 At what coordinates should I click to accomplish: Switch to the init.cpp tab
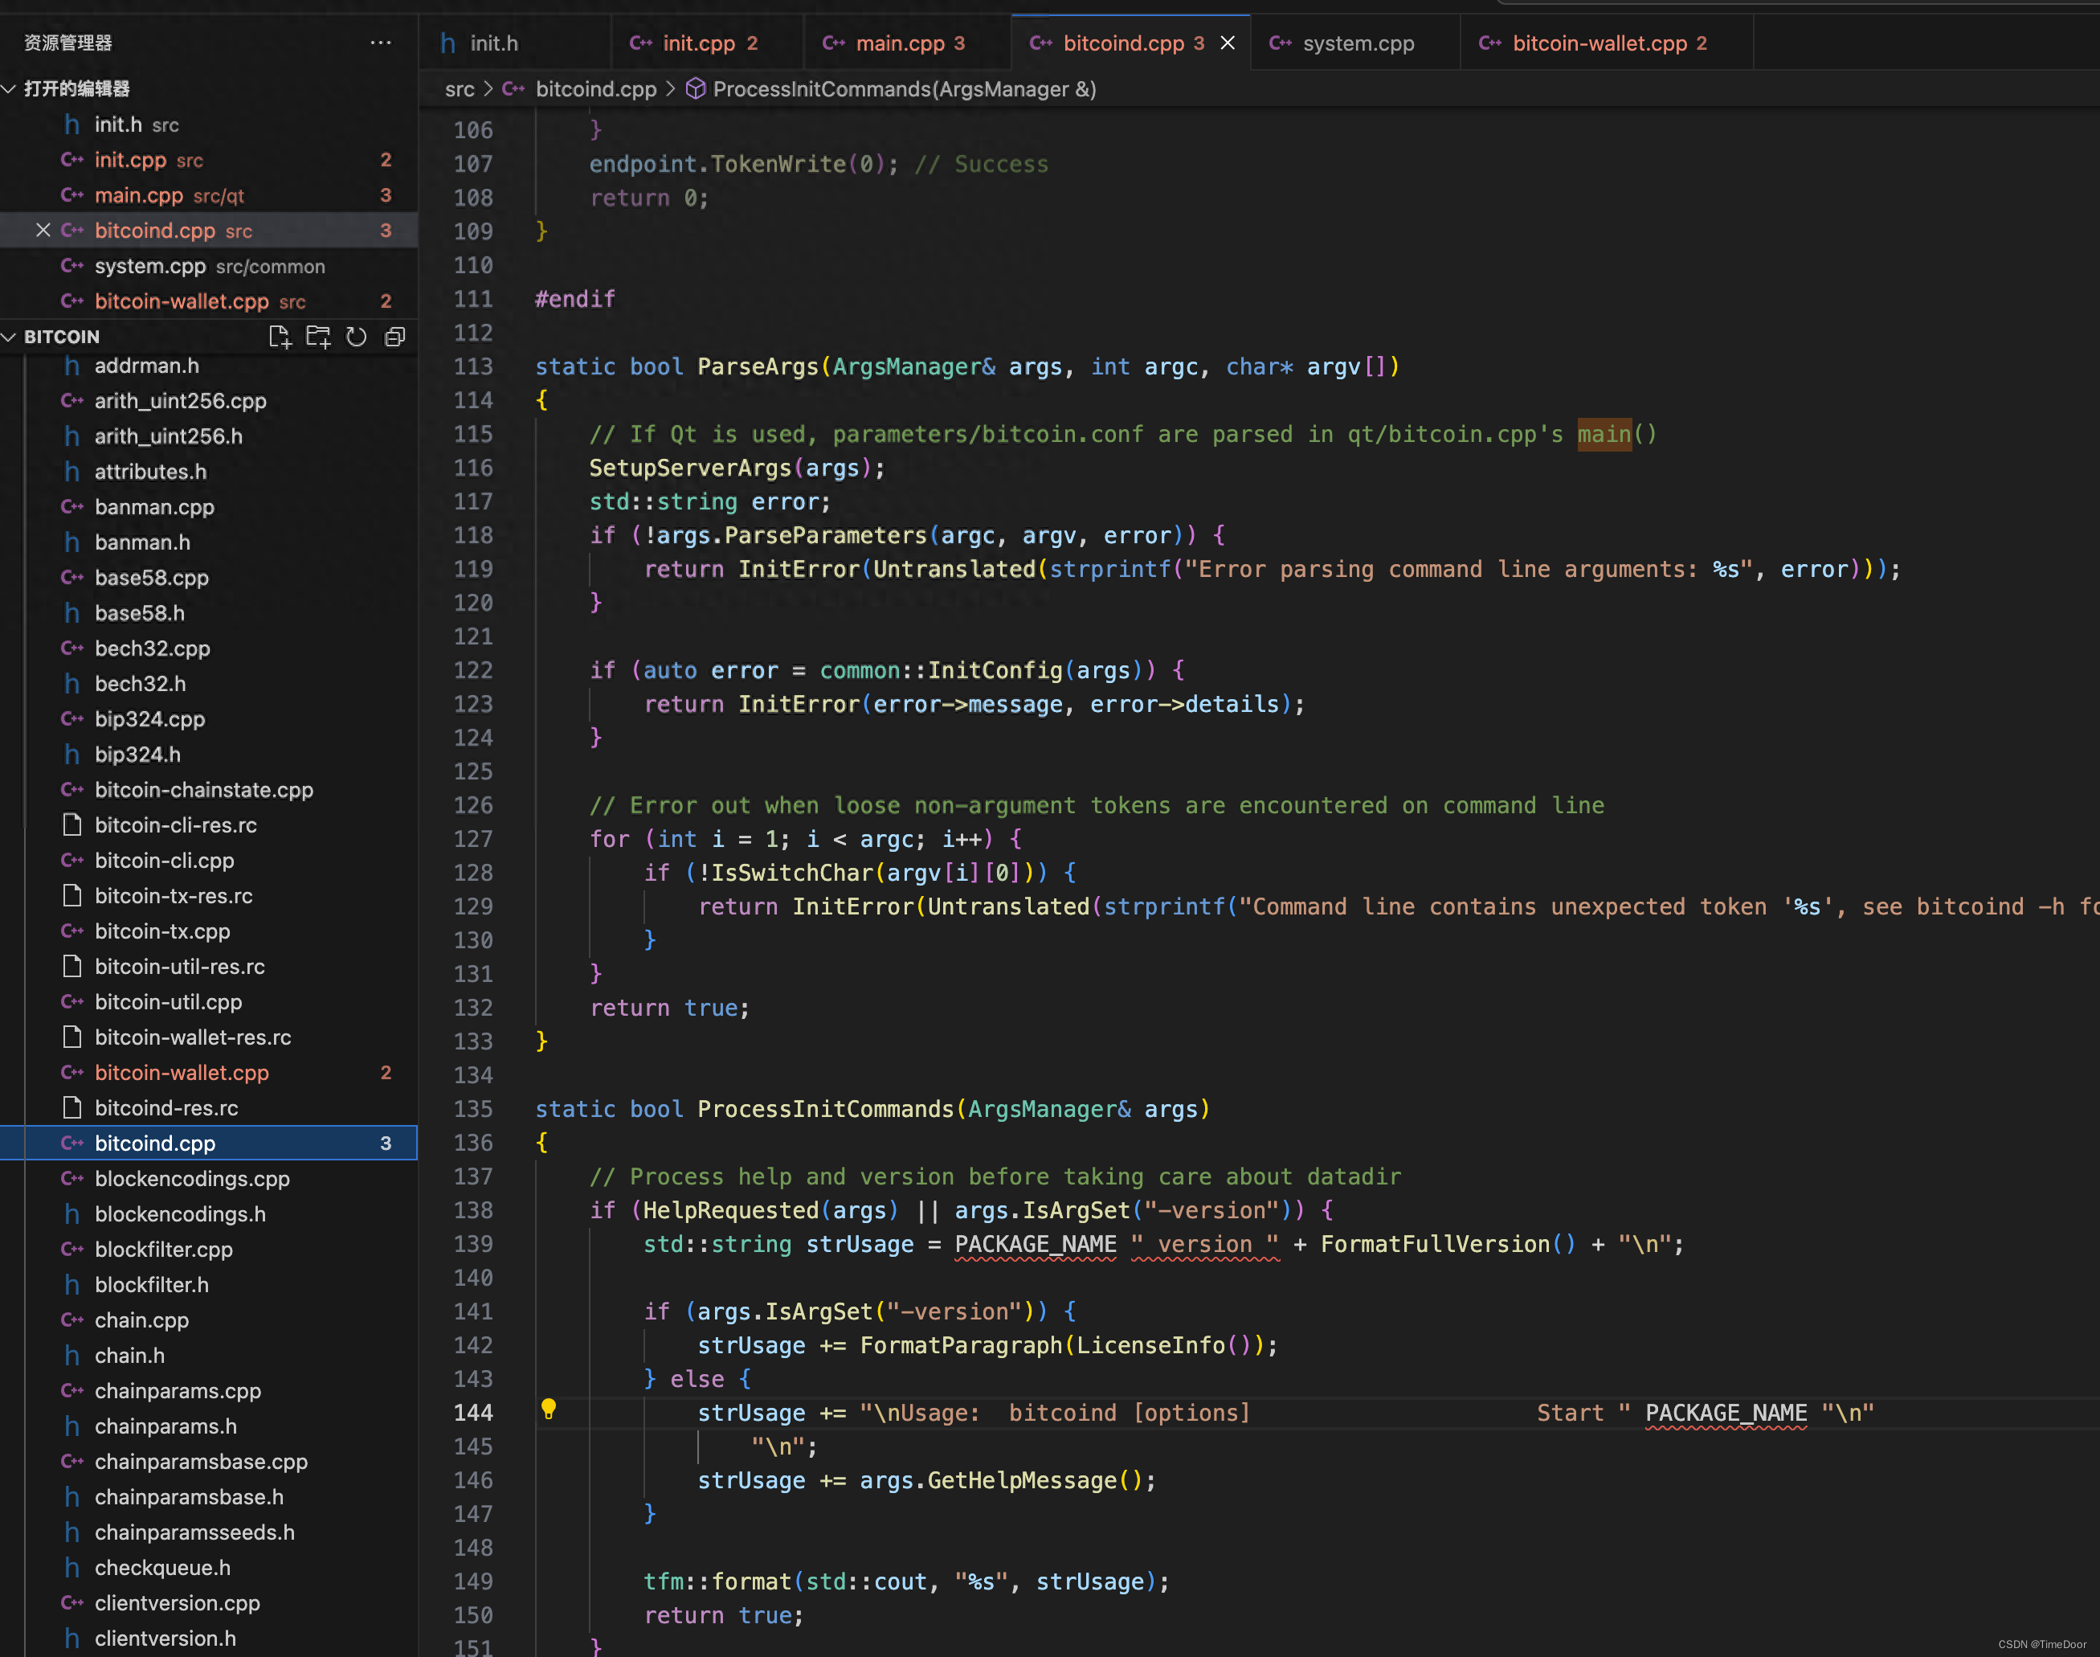[x=698, y=43]
